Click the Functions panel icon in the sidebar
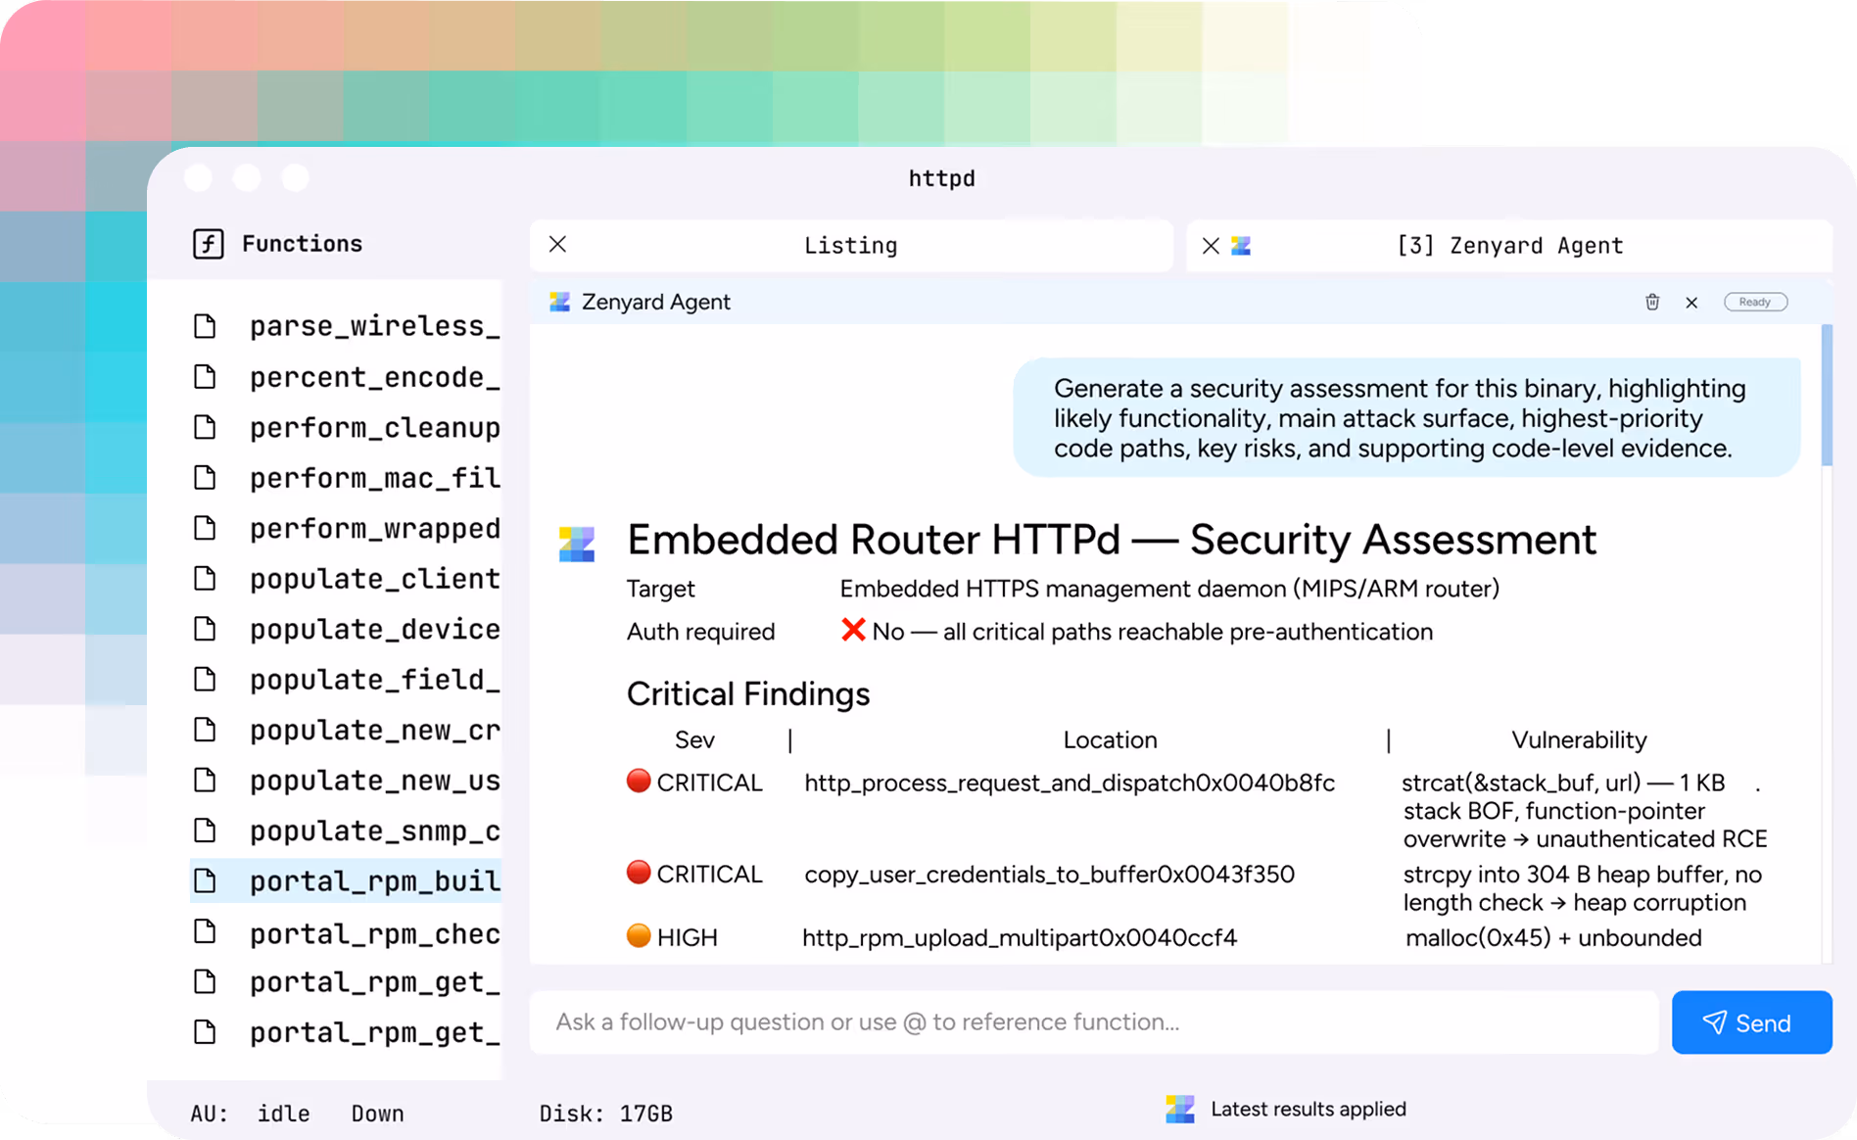The image size is (1857, 1140). point(207,243)
